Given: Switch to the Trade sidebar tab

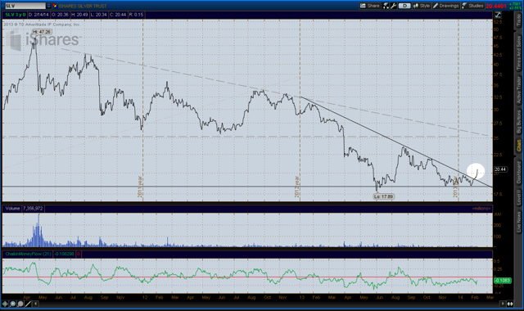Looking at the screenshot, I should (x=518, y=20).
